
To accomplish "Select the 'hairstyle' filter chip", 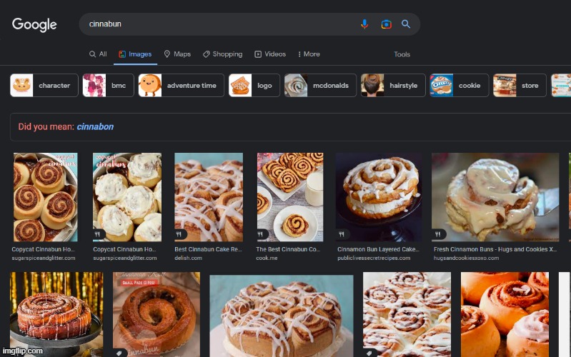I will (x=392, y=86).
